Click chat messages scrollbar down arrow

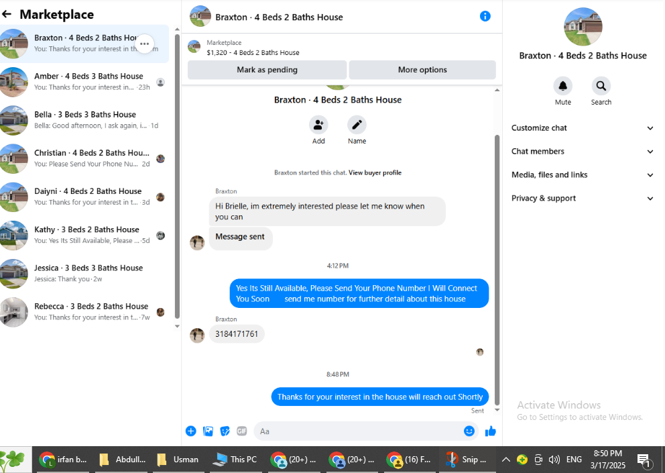pos(497,410)
